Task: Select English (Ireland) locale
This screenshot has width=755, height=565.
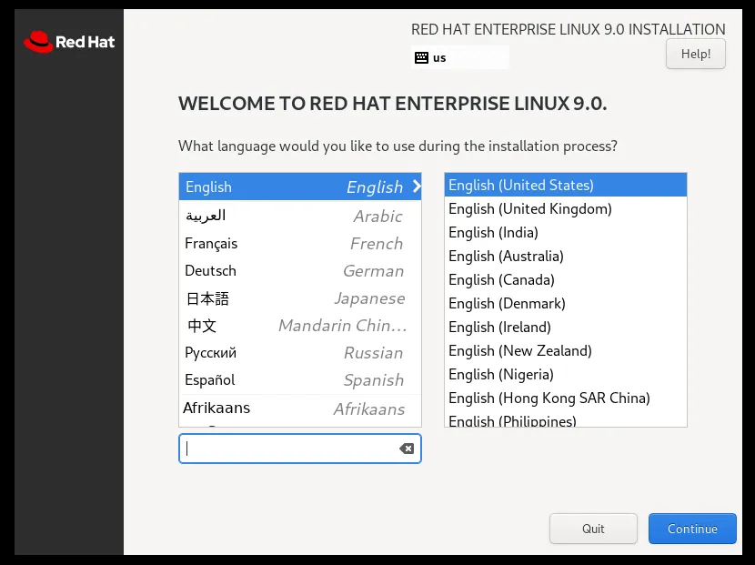Action: [x=565, y=327]
